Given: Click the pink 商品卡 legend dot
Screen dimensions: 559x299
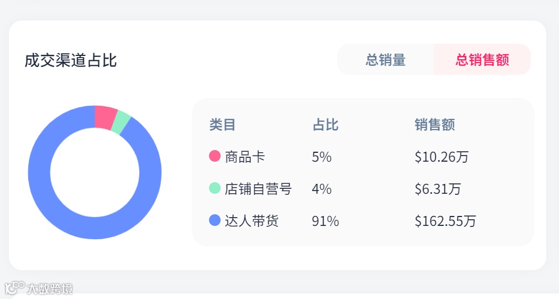Looking at the screenshot, I should pyautogui.click(x=215, y=157).
